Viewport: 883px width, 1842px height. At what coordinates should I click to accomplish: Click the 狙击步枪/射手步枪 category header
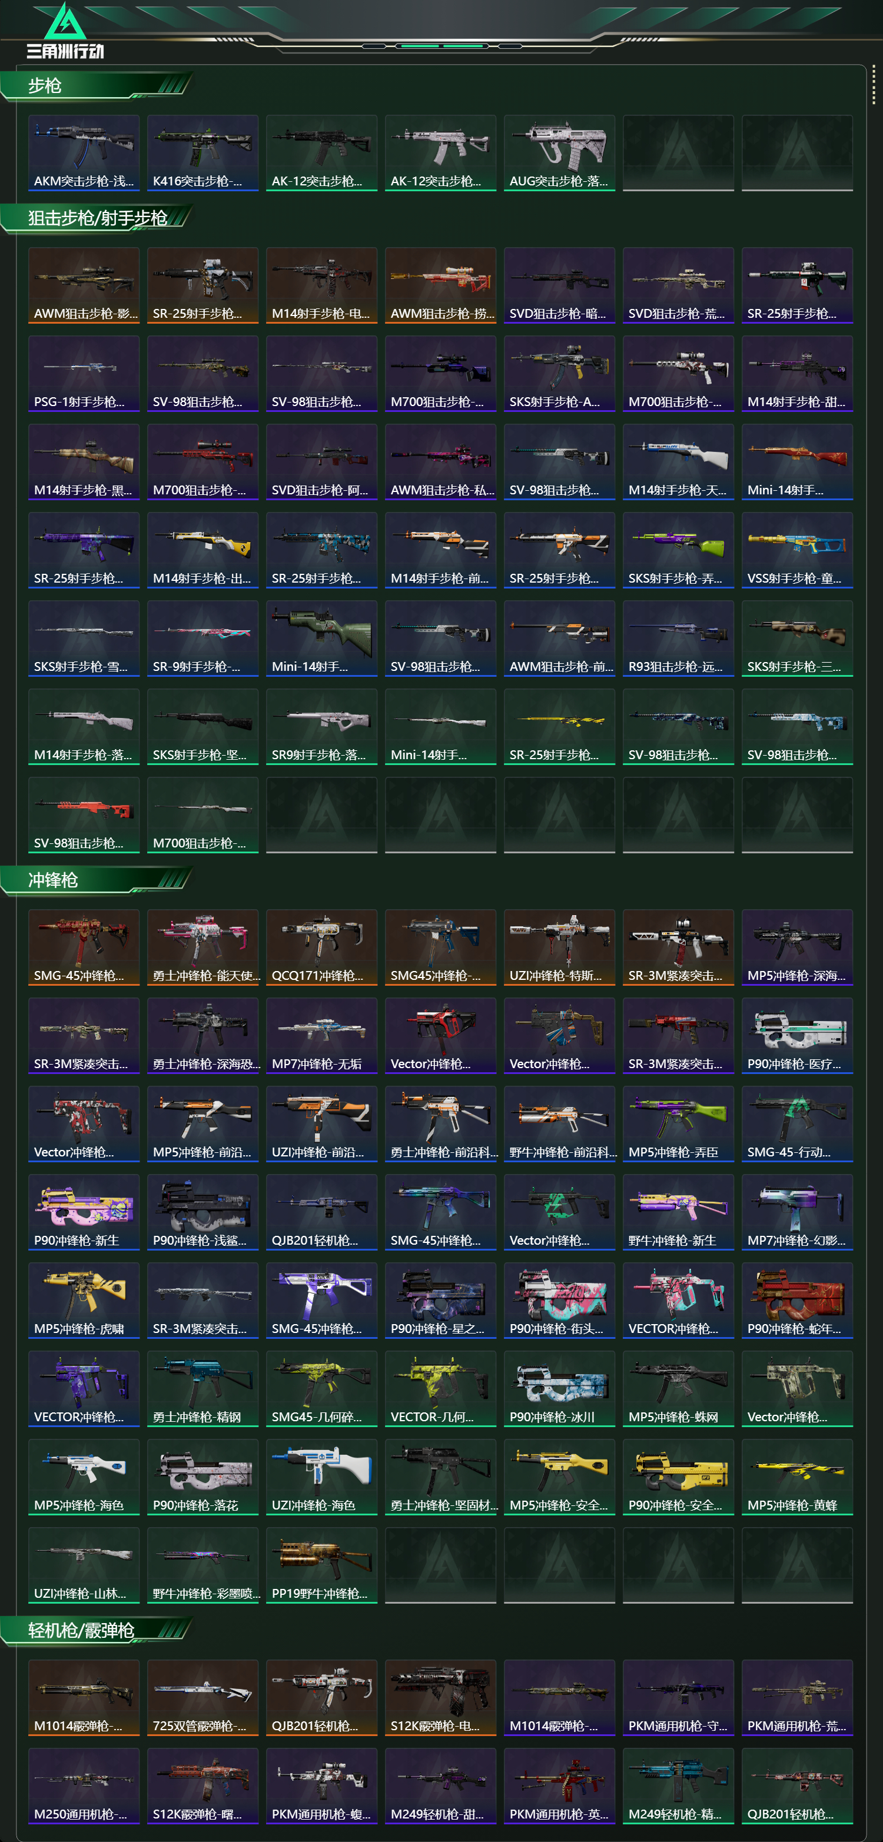[97, 218]
